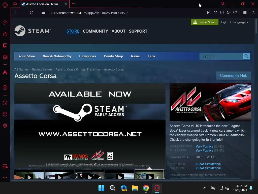Viewport: 258px width, 194px height.
Task: Open History clock icon in sidebar
Action: [x=5, y=103]
